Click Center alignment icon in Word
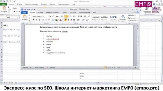This screenshot has width=163, height=91. pyautogui.click(x=69, y=20)
